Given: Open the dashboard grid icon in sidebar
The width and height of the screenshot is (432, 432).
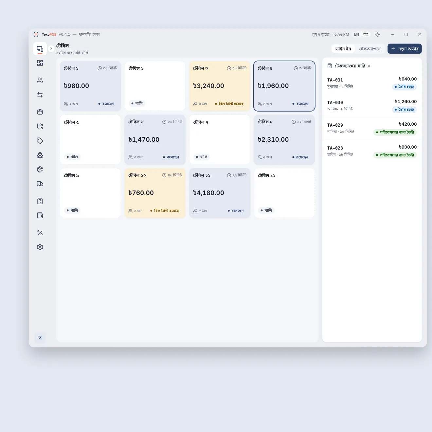Looking at the screenshot, I should (x=40, y=63).
